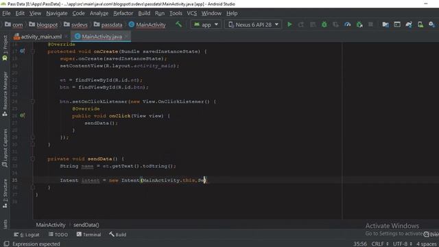Click Attach Debugger to Android Process icon

359,25
